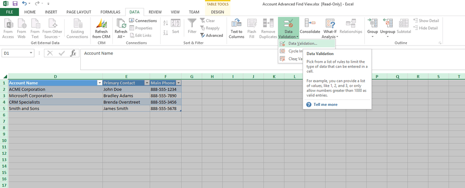The height and width of the screenshot is (188, 465).
Task: Click Sort Z to A icon
Action: [x=166, y=32]
